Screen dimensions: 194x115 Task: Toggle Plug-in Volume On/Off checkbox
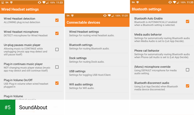coord(57,83)
